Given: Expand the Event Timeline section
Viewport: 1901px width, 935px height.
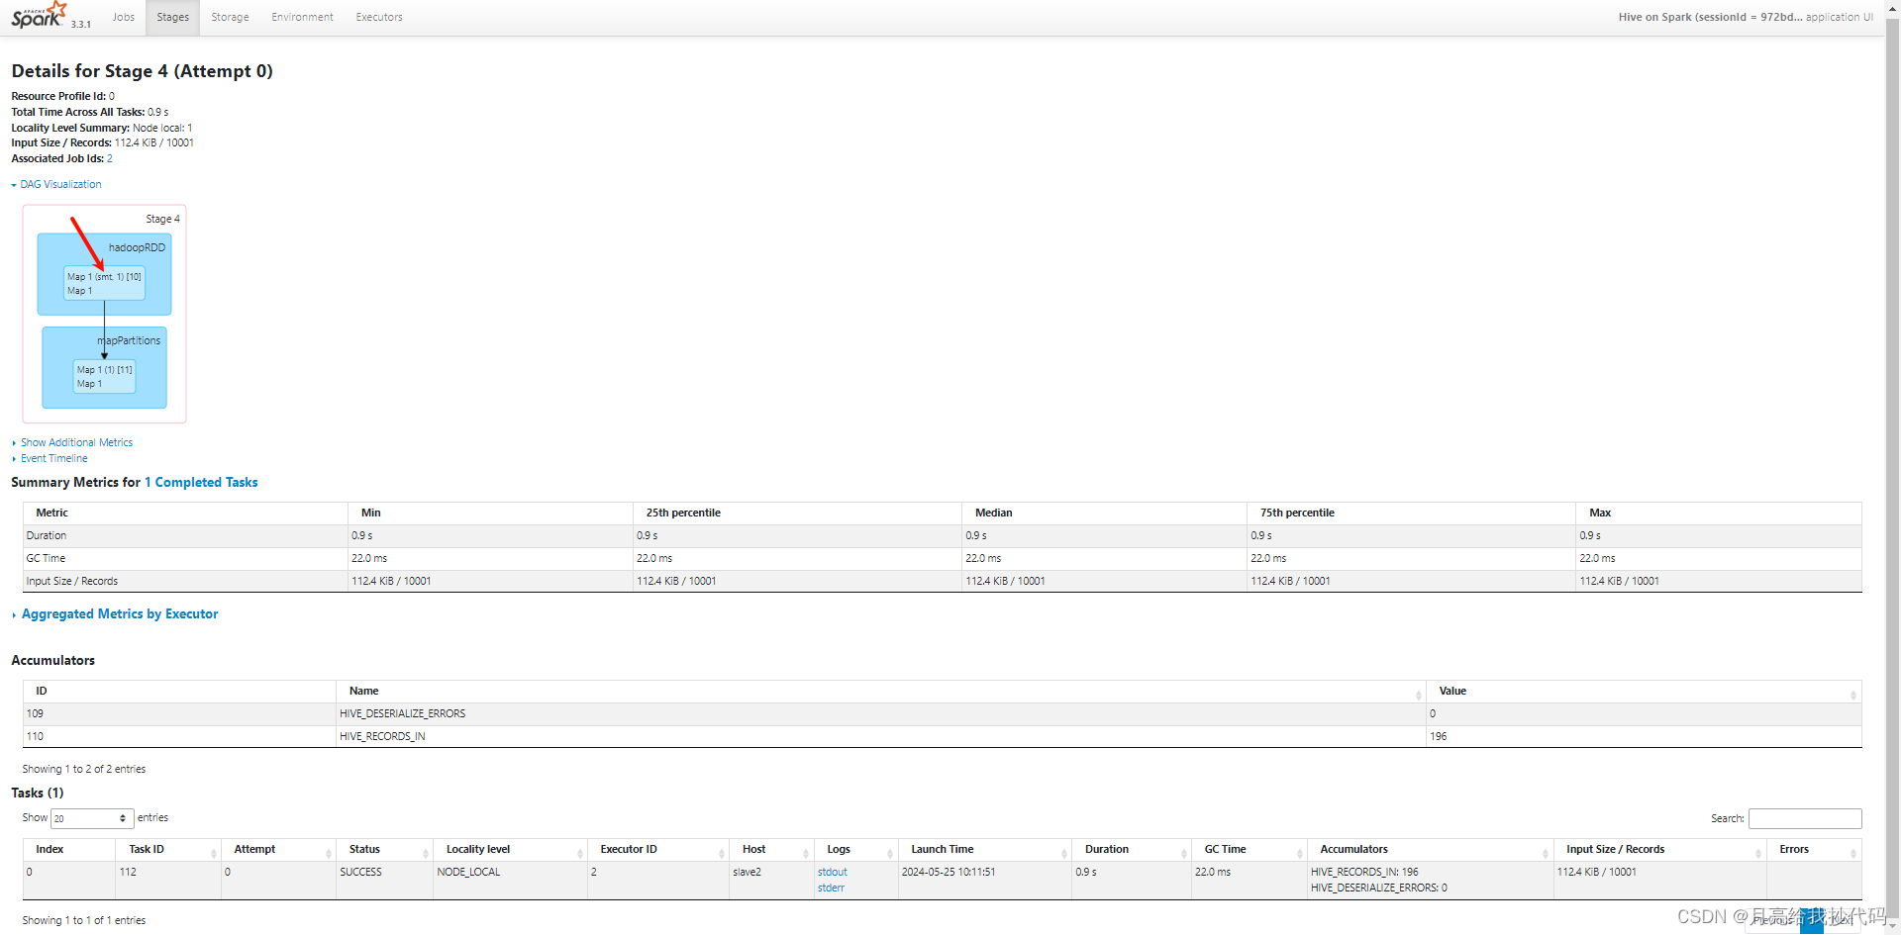Looking at the screenshot, I should click(53, 458).
